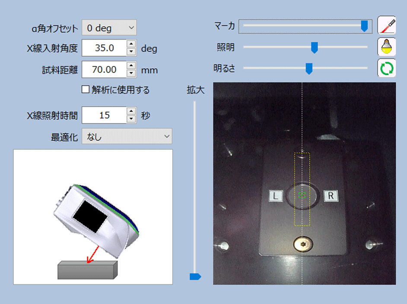The height and width of the screenshot is (304, 407).
Task: Open the 最適化 dropdown
Action: (x=127, y=136)
